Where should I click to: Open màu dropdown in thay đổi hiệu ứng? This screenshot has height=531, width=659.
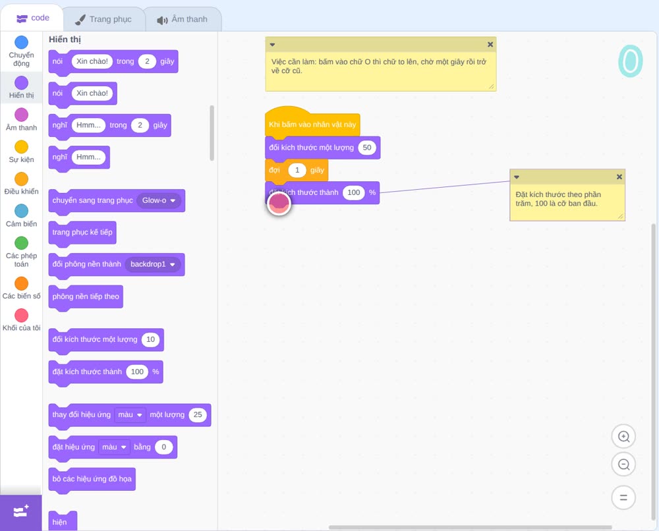click(x=130, y=414)
